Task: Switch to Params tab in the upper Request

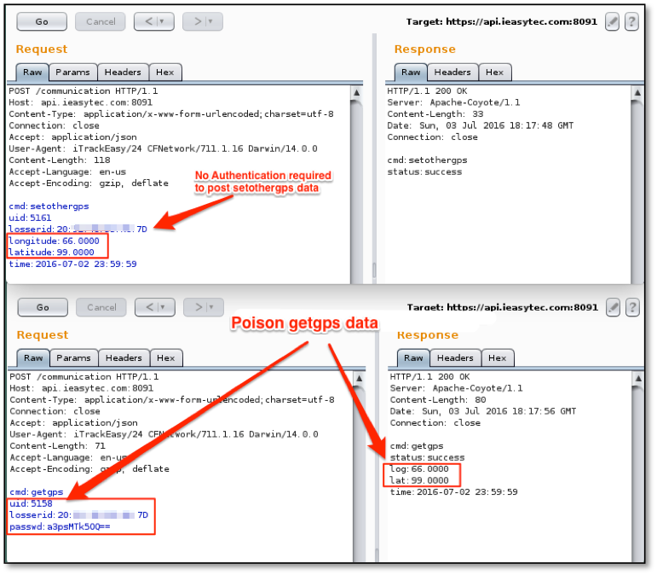Action: [x=72, y=73]
